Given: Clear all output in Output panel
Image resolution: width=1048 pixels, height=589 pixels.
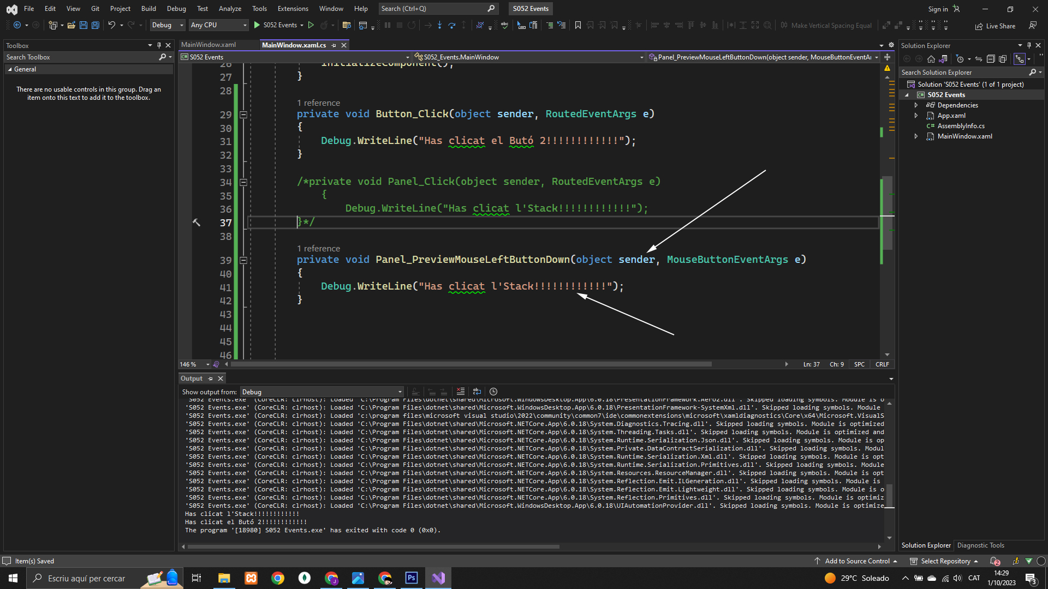Looking at the screenshot, I should point(461,392).
